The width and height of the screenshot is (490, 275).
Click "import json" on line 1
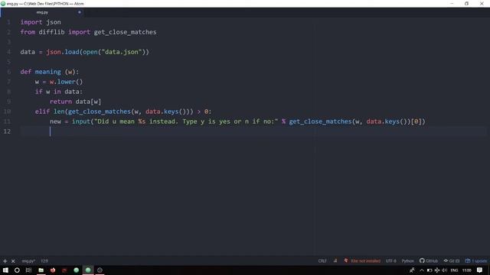41,22
